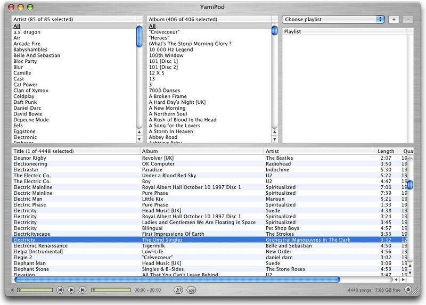Image resolution: width=426 pixels, height=305 pixels.
Task: Click the minus remove playlist button
Action: (x=408, y=20)
